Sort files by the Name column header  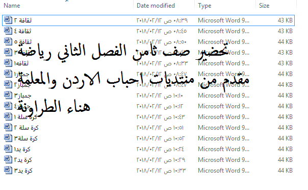[x=12, y=6]
